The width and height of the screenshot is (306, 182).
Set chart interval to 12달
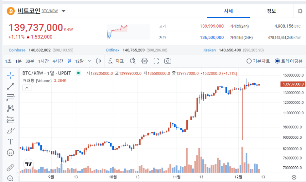click(x=79, y=61)
